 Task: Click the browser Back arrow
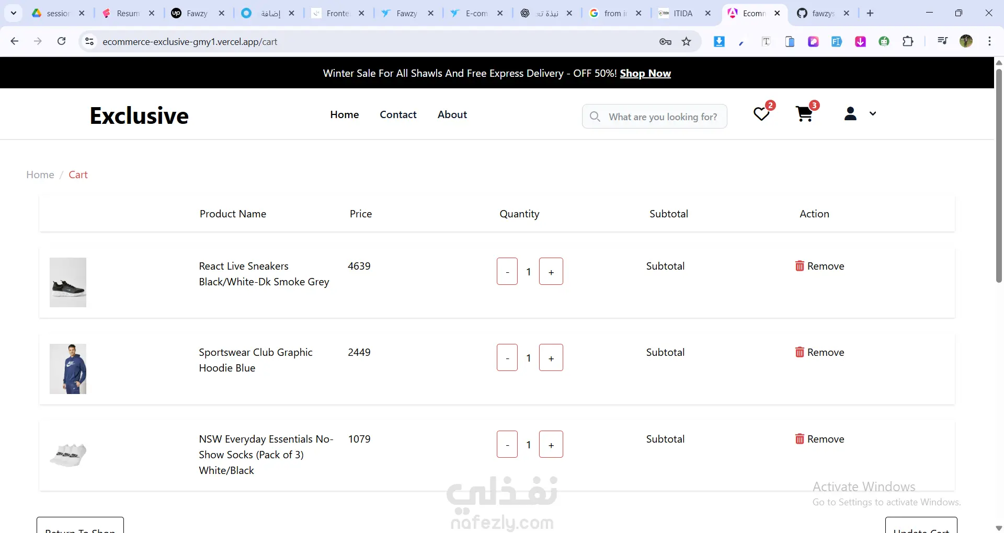click(15, 41)
